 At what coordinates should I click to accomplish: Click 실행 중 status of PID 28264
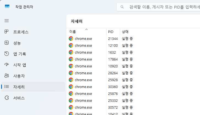point(127,73)
